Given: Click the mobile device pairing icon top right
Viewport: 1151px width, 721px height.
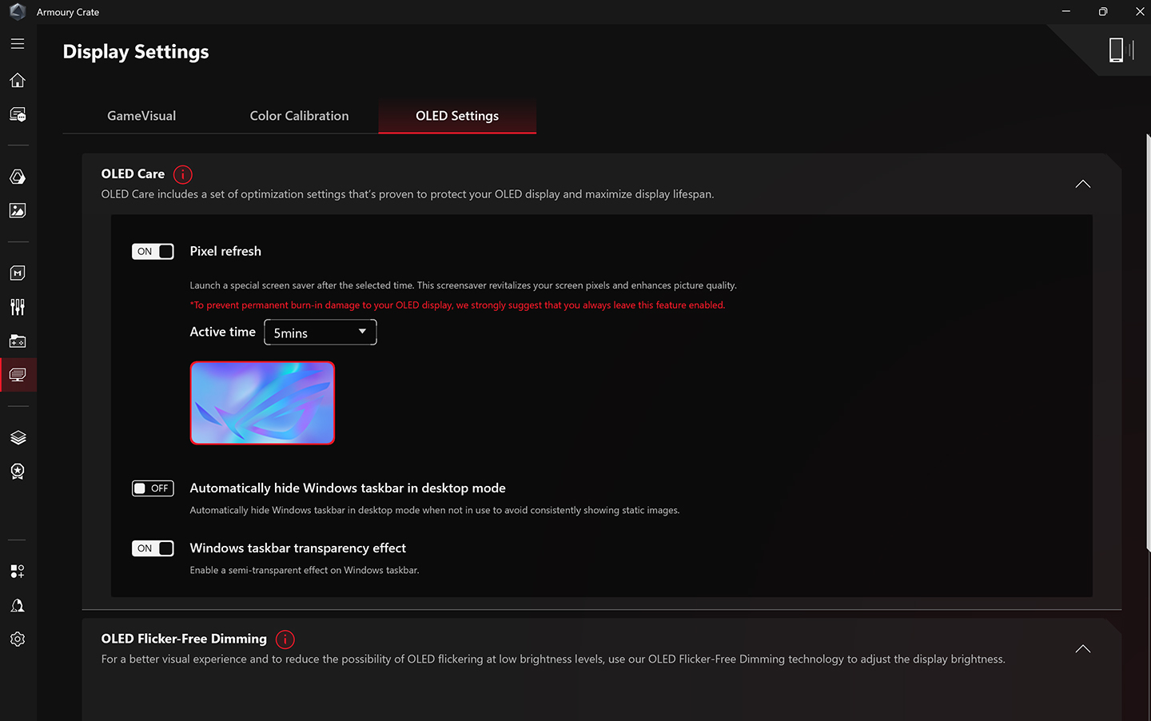Looking at the screenshot, I should click(x=1117, y=49).
